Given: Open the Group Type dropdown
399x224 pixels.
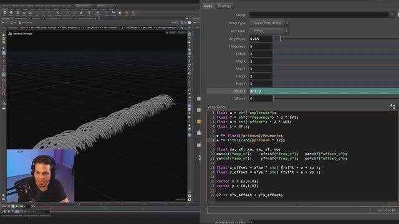Looking at the screenshot, I should (x=269, y=23).
